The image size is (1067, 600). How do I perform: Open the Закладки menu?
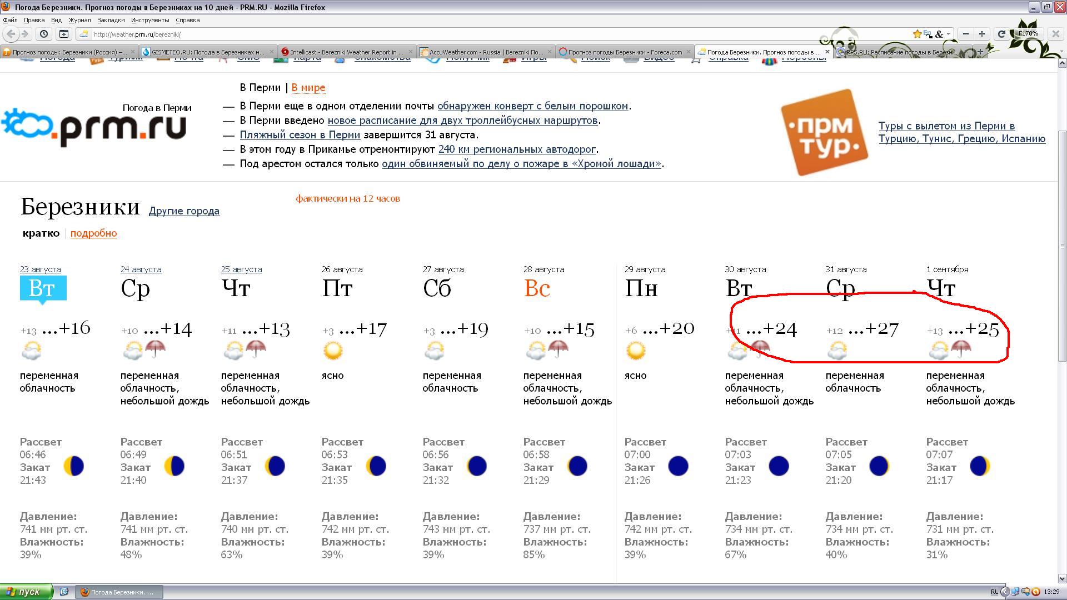[111, 20]
